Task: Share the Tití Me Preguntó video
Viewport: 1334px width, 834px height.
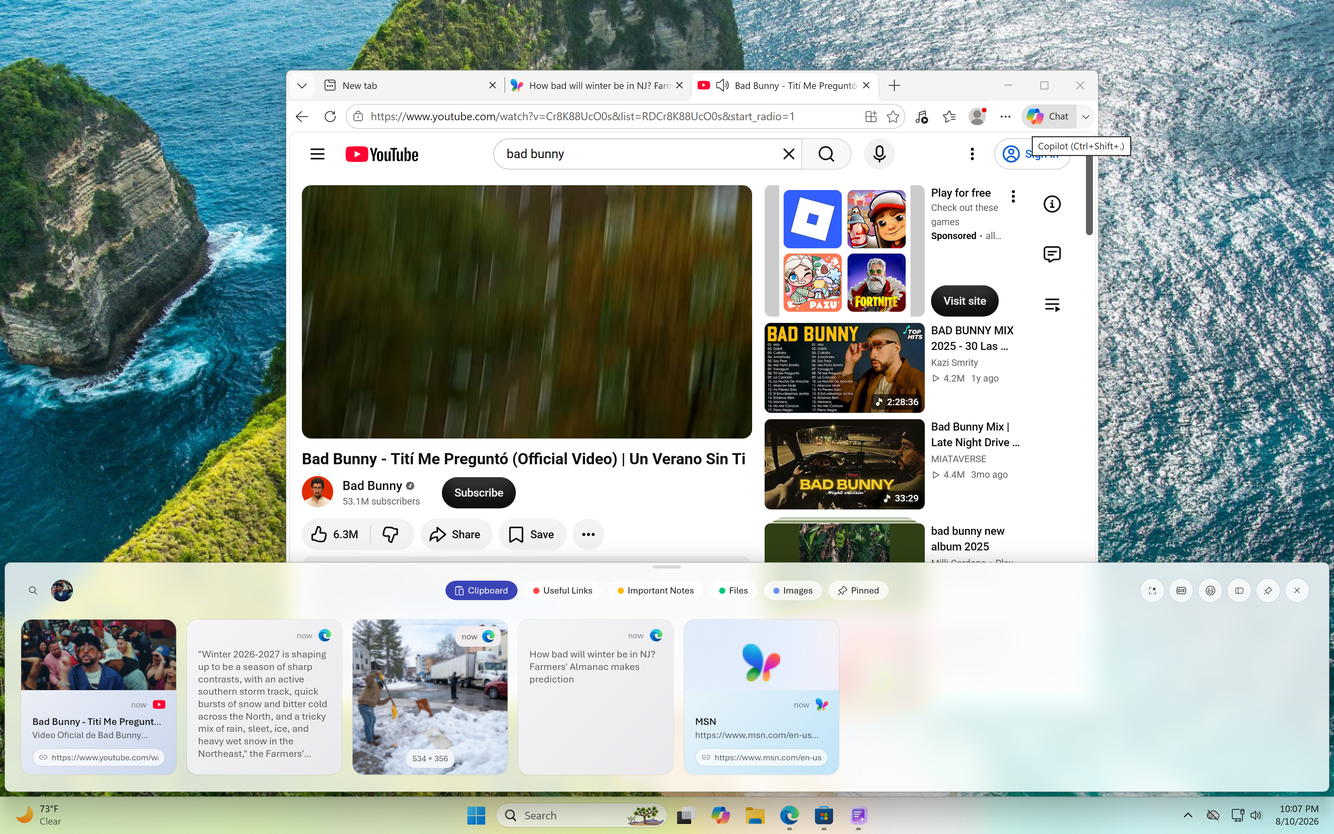Action: pyautogui.click(x=456, y=534)
